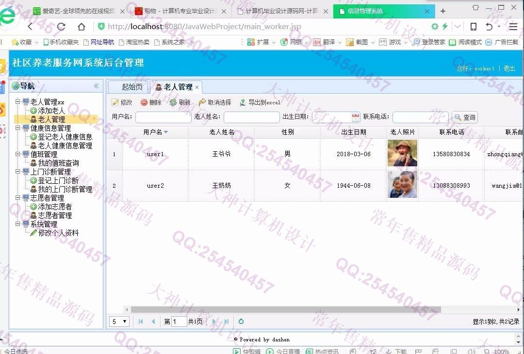Reload the page with browser refresh icon

tap(61, 26)
